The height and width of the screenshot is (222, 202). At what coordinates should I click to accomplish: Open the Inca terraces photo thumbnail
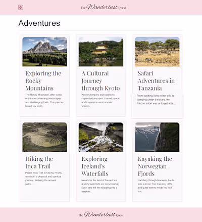point(45,137)
